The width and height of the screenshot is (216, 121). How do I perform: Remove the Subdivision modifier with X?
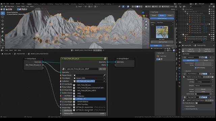click(211, 57)
